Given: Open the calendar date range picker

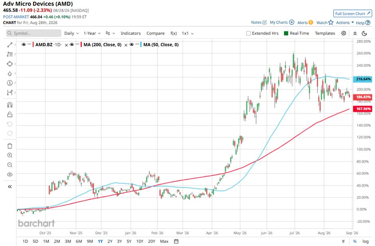Looking at the screenshot, I should pos(176,241).
